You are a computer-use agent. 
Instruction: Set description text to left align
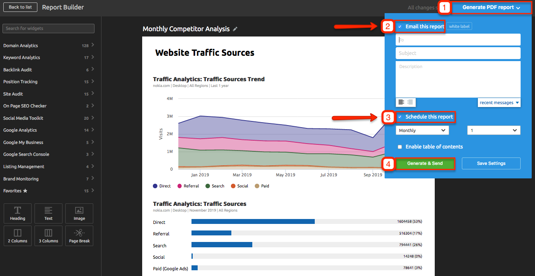[401, 103]
